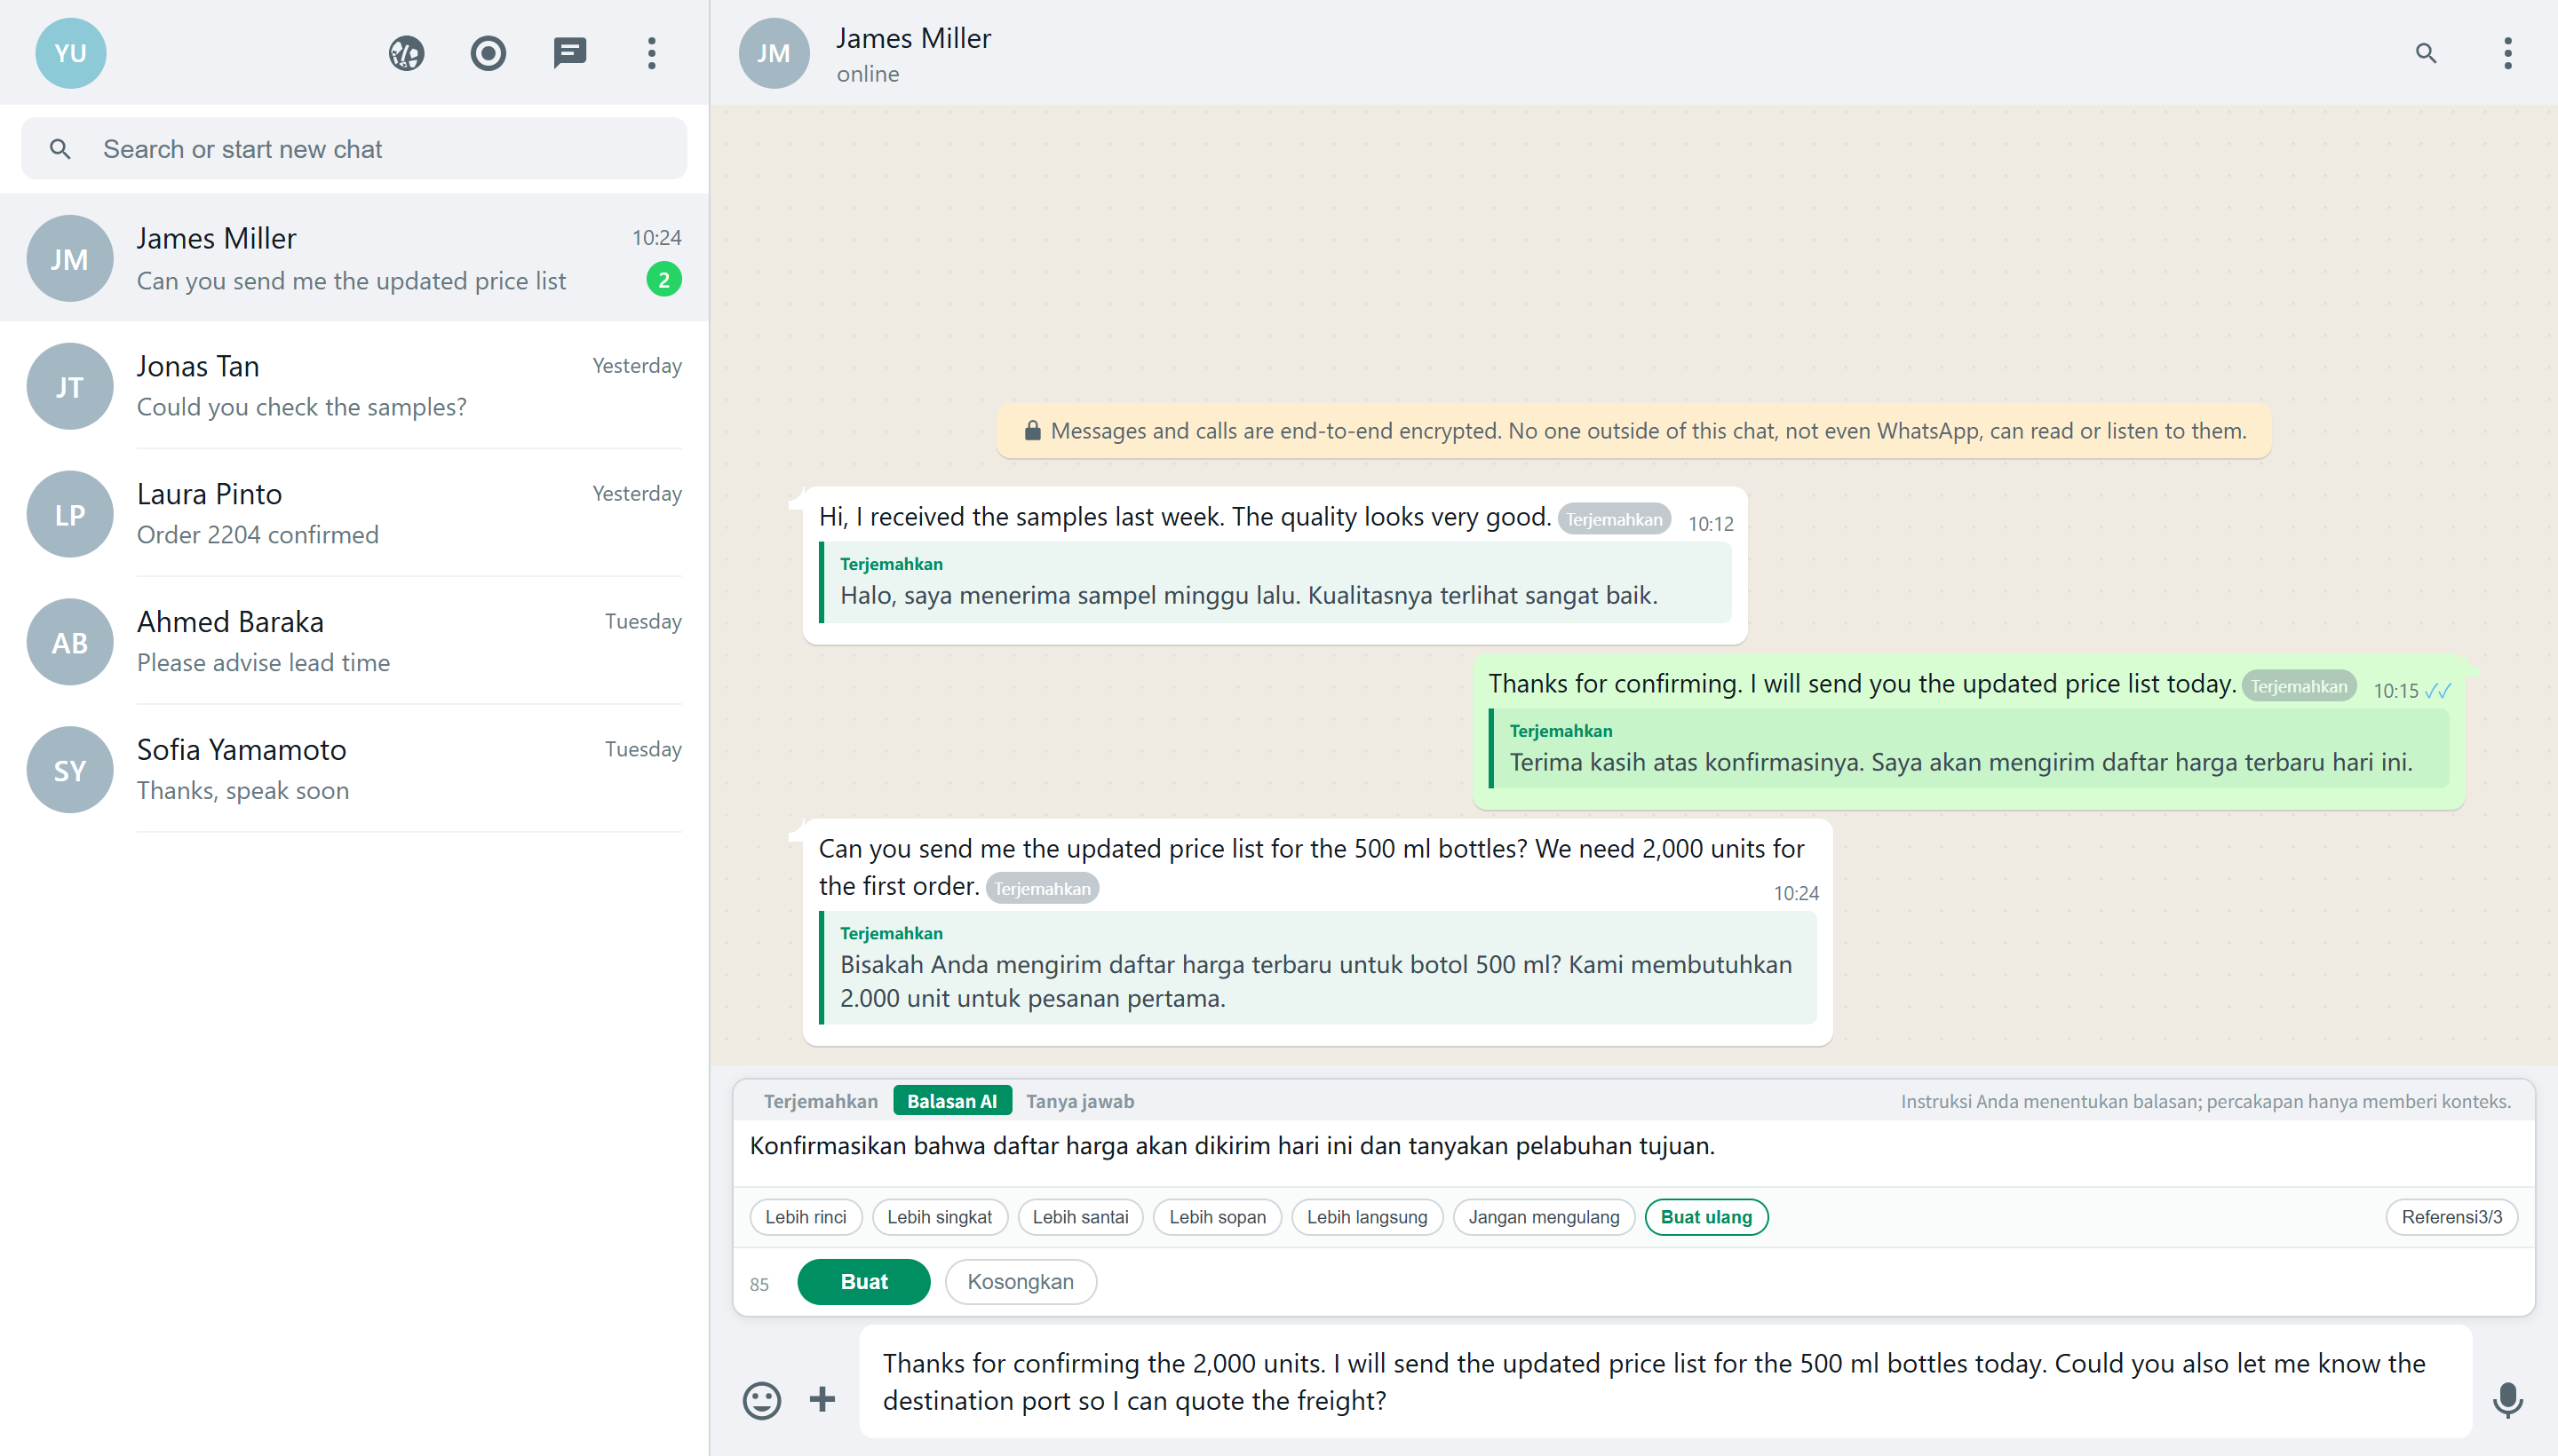Image resolution: width=2558 pixels, height=1456 pixels.
Task: Open the Laura Pinto chat
Action: tap(354, 514)
